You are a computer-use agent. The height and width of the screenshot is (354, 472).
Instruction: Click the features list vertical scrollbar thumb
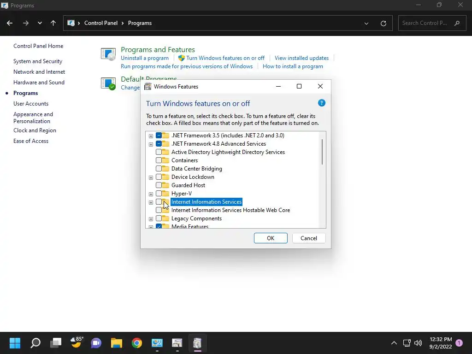click(322, 152)
